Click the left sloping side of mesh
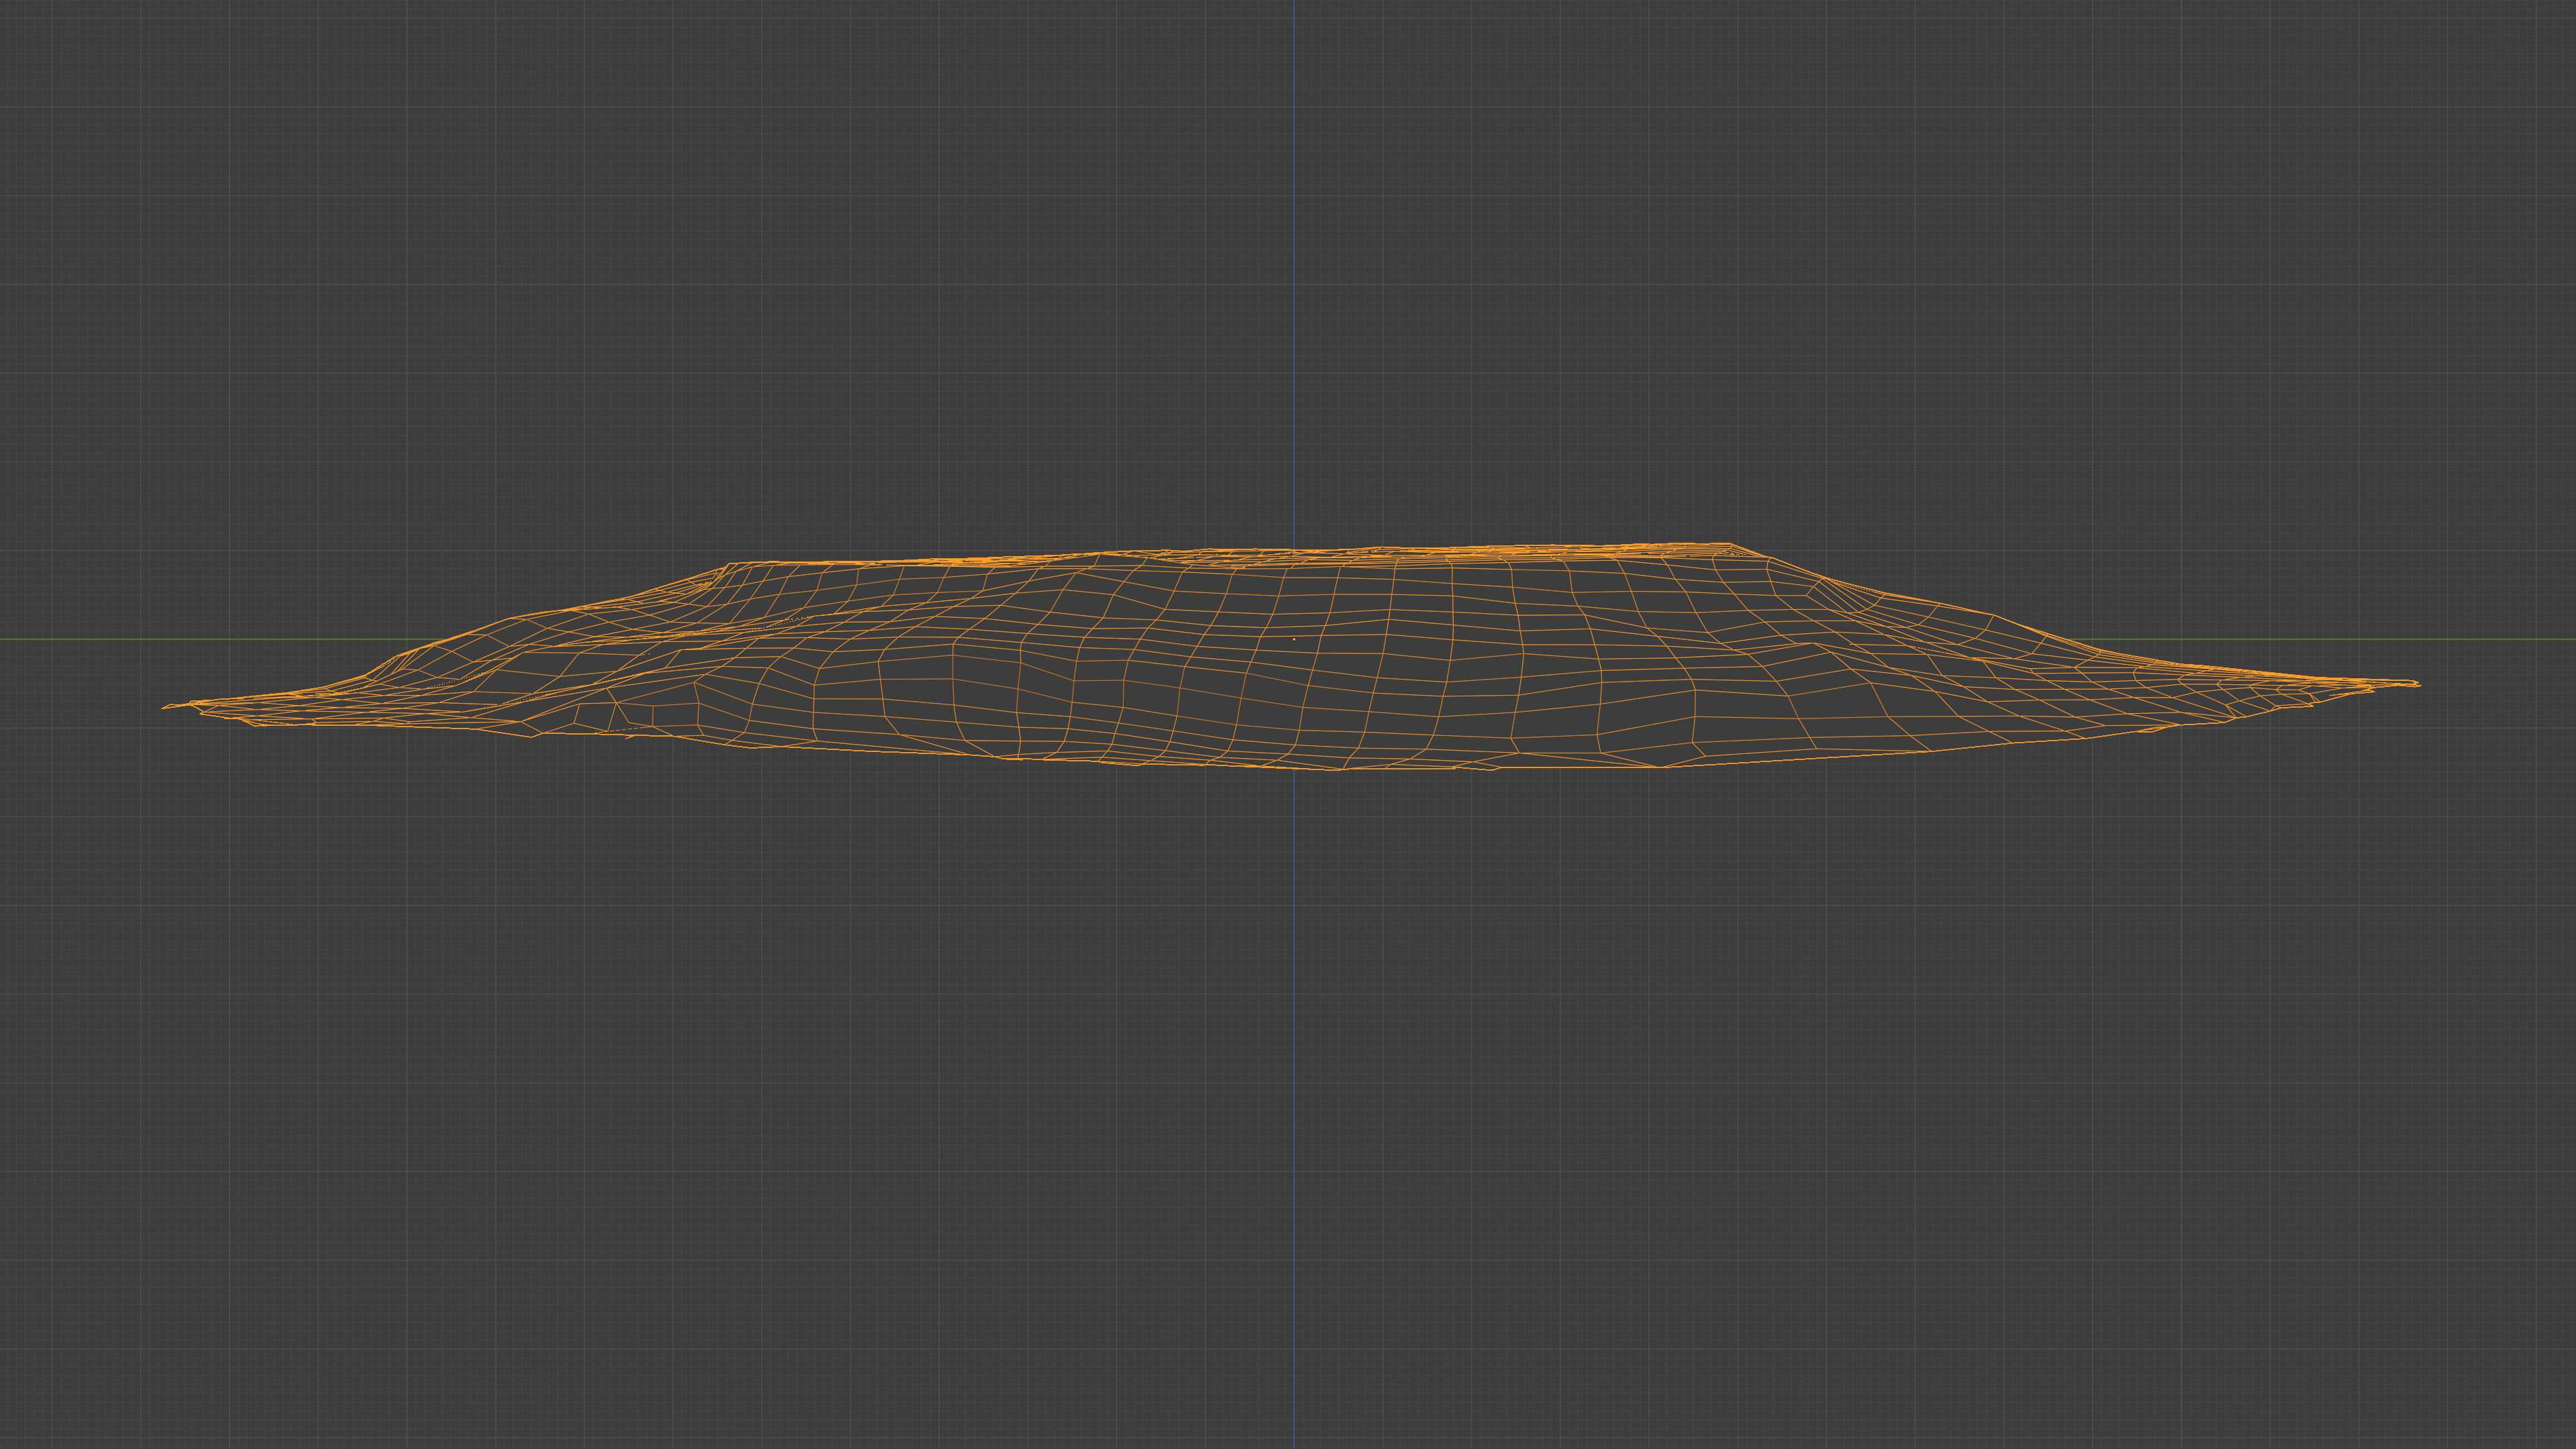Screen dimensions: 2576x1449 tap(560, 612)
